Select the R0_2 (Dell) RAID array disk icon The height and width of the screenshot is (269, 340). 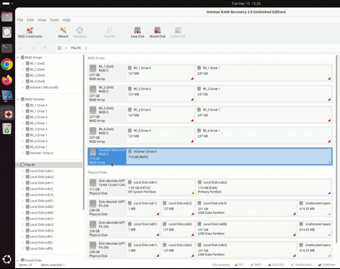click(x=93, y=89)
